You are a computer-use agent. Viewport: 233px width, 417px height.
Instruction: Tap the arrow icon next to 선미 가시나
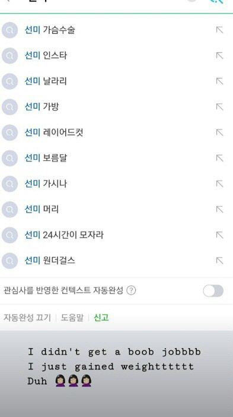tap(219, 184)
